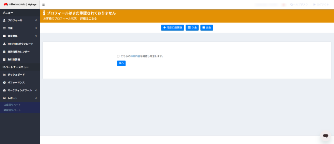Open the 詳細はこちら profile status link

coord(88,19)
